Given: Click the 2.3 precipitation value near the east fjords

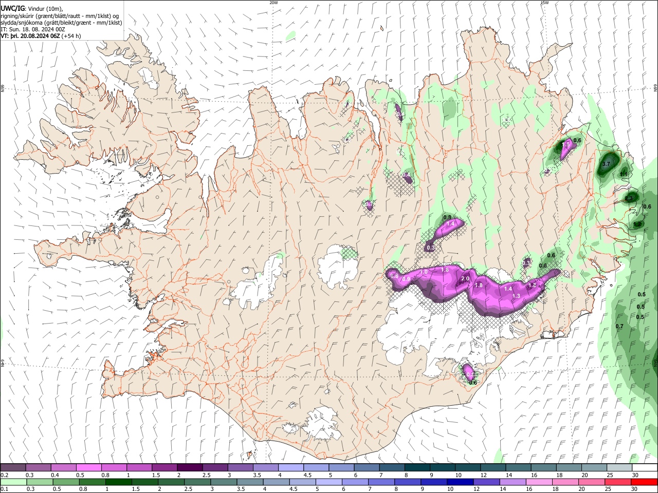Looking at the screenshot, I should (x=629, y=198).
